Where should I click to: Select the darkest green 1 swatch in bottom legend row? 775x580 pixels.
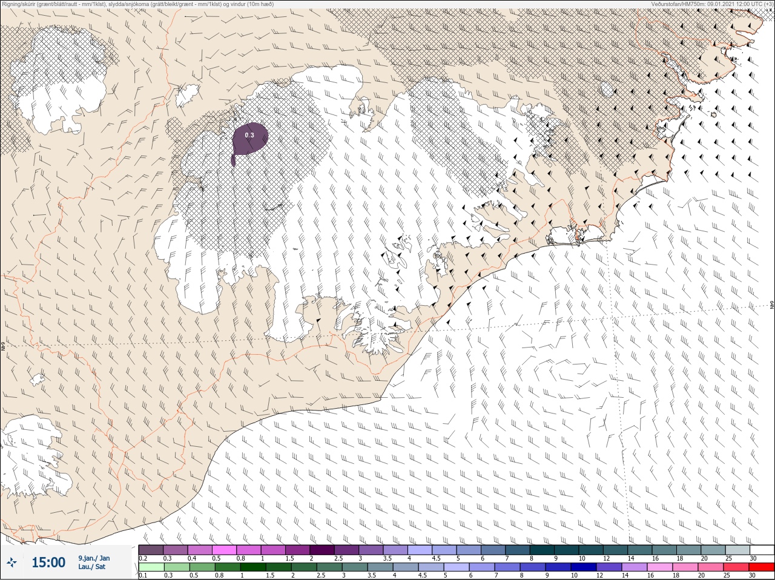(x=253, y=567)
